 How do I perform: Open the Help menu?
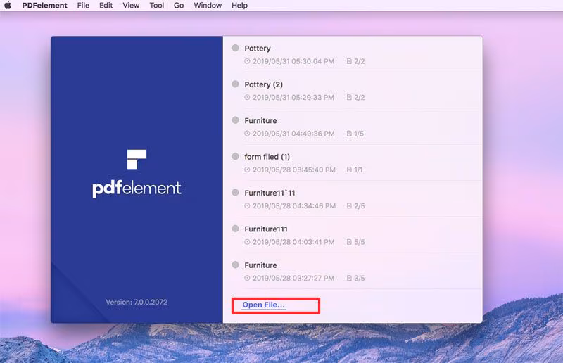239,6
